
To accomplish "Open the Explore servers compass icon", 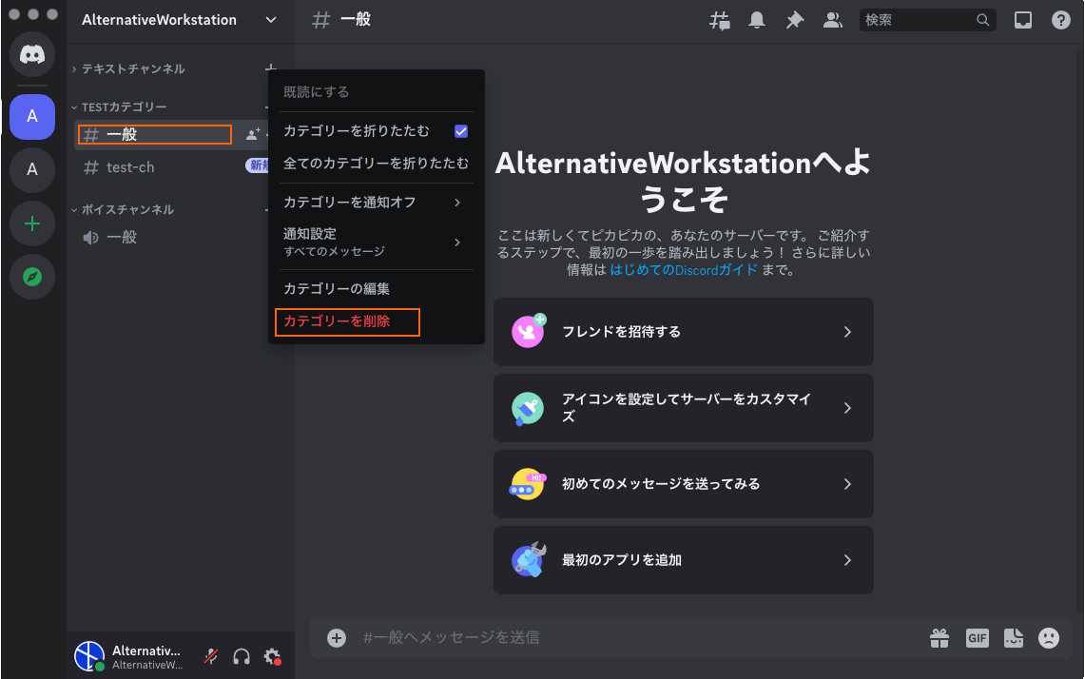I will (x=32, y=277).
